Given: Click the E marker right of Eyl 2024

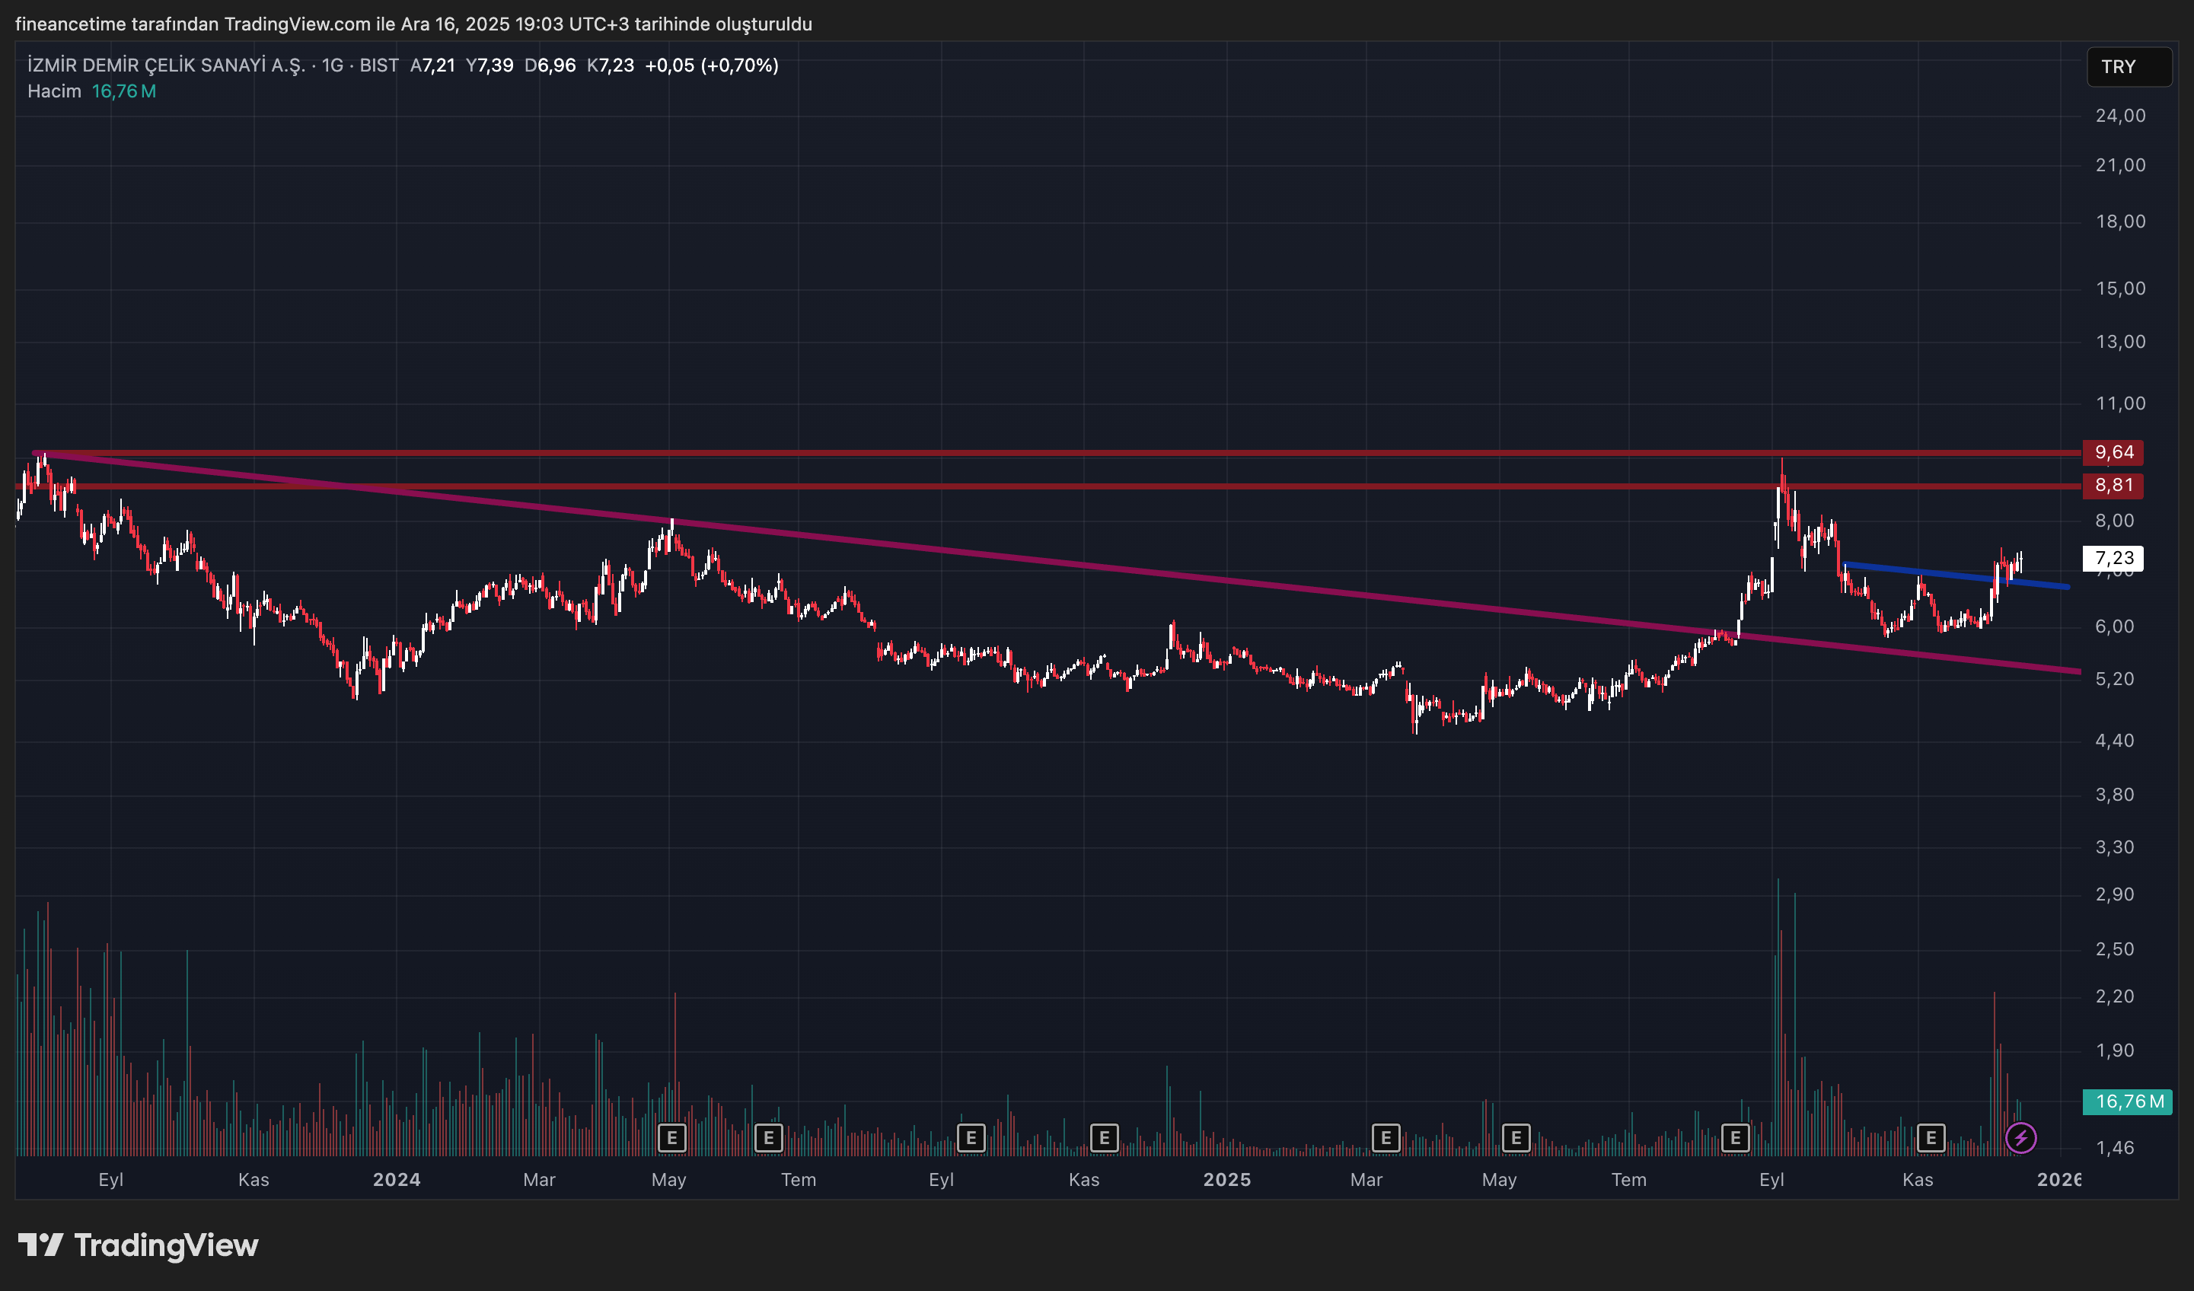Looking at the screenshot, I should click(971, 1137).
